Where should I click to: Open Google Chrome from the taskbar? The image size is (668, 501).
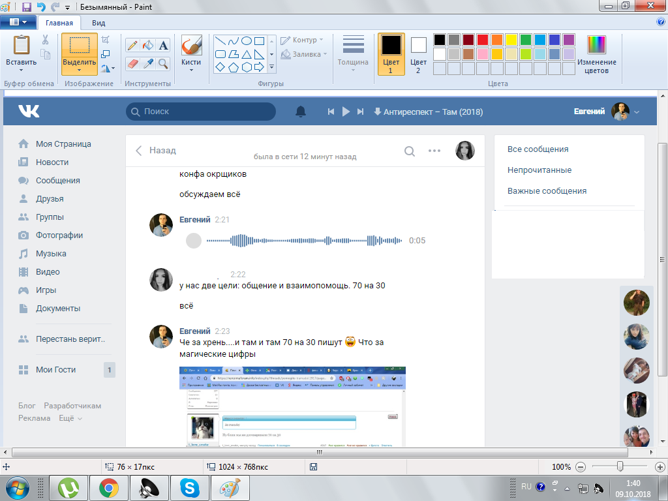(x=108, y=487)
